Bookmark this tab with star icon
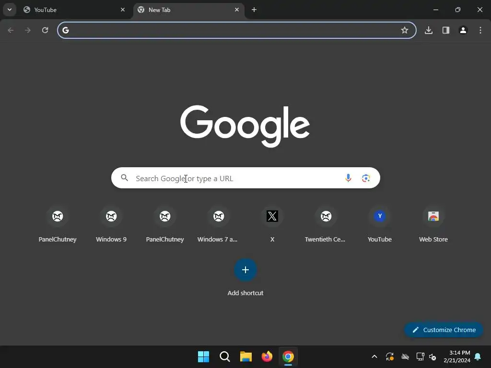491x368 pixels. pyautogui.click(x=405, y=30)
